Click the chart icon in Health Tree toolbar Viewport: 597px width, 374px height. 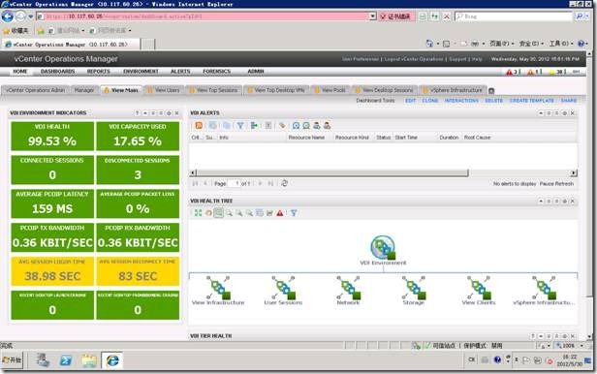click(x=269, y=213)
